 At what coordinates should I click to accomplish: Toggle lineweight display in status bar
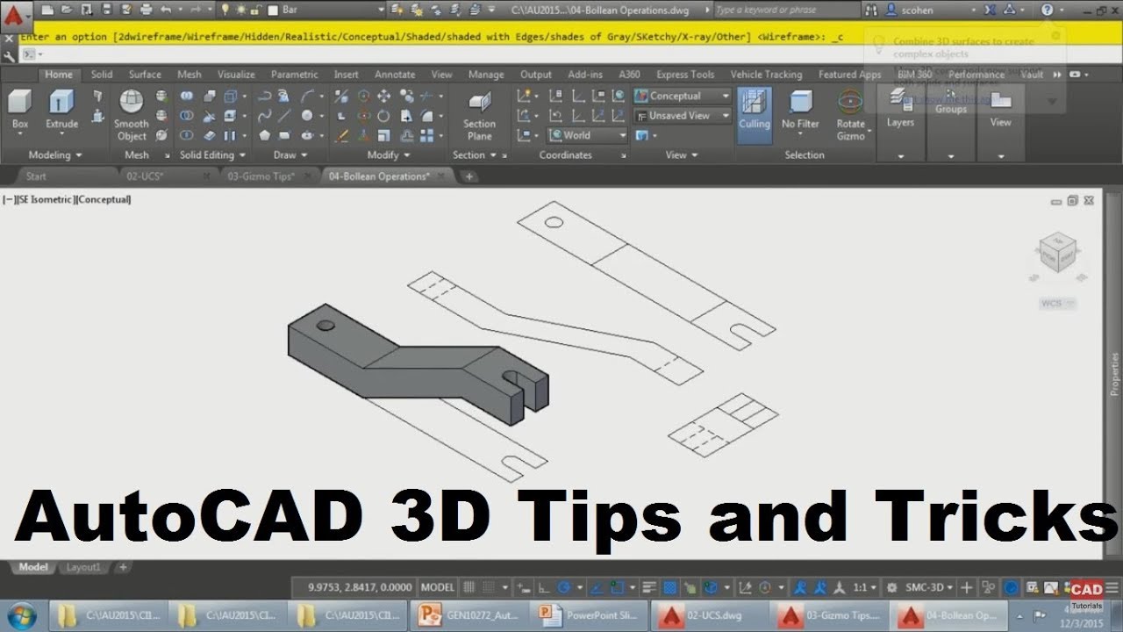650,587
